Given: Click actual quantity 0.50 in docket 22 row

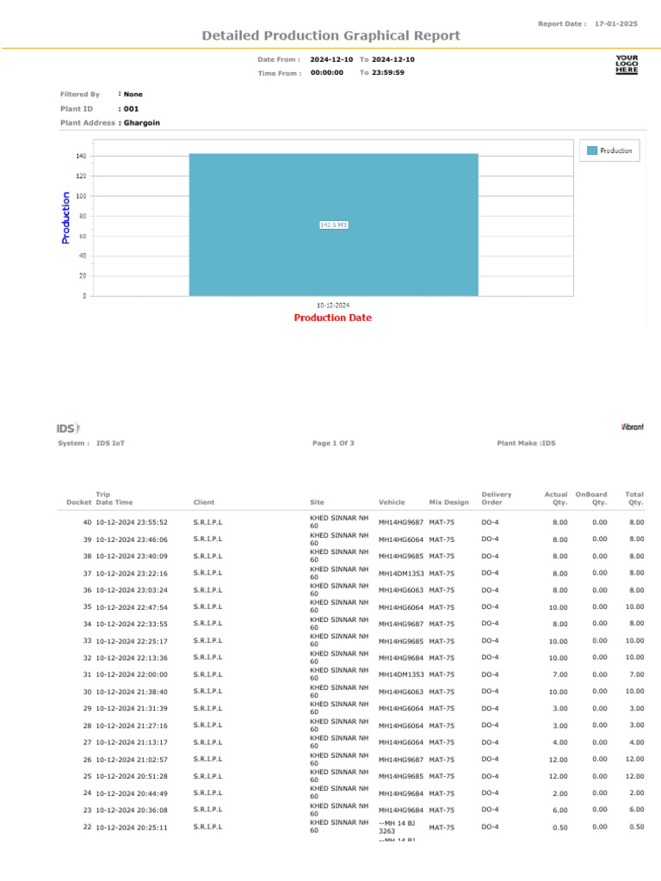Looking at the screenshot, I should (x=559, y=828).
